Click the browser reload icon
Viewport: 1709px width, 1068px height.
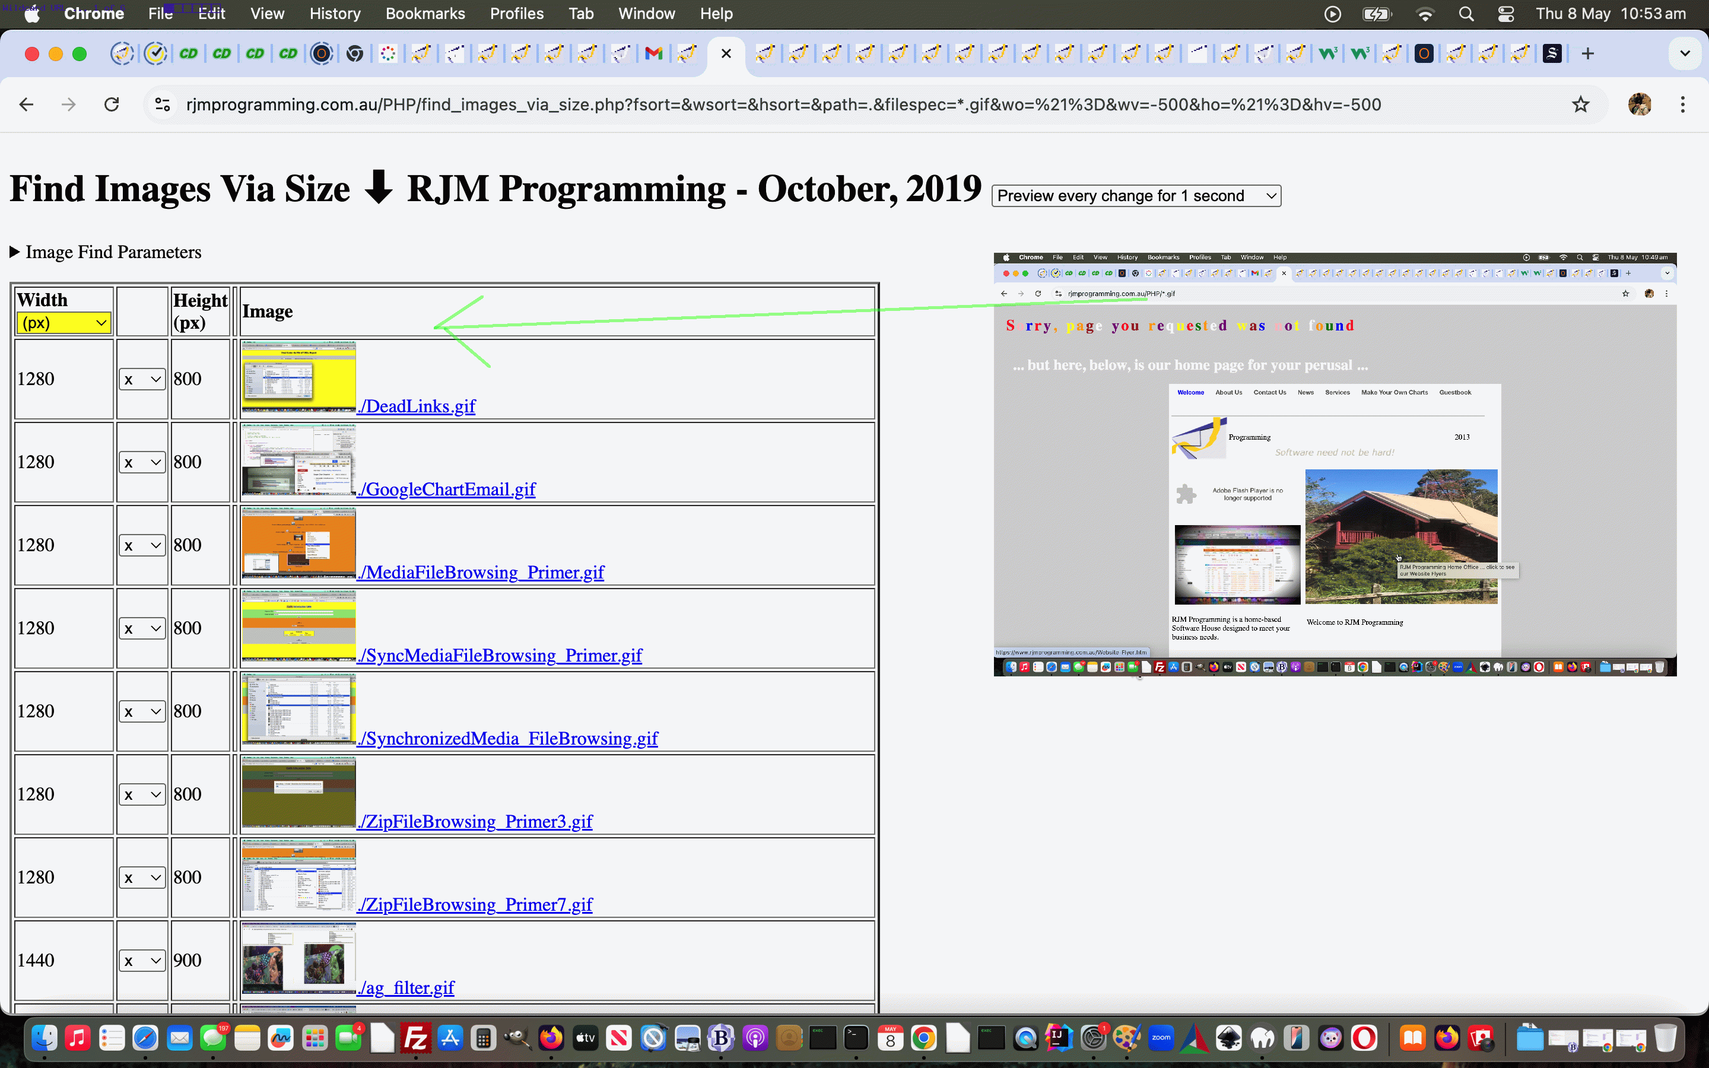[x=112, y=104]
